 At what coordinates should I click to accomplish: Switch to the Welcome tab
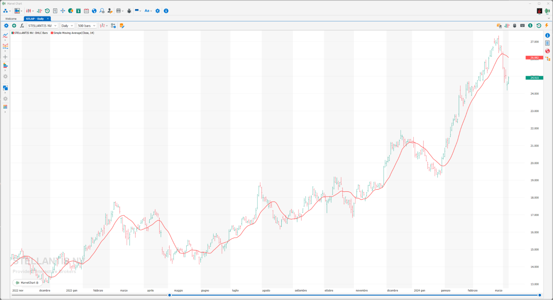click(11, 19)
